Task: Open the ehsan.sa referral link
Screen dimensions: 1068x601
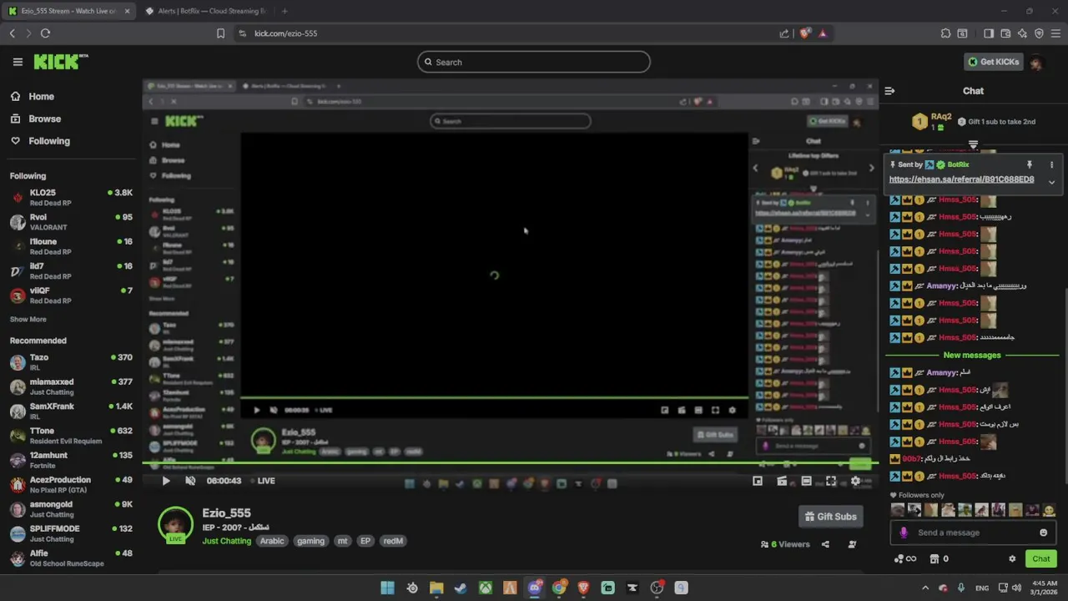Action: [961, 179]
